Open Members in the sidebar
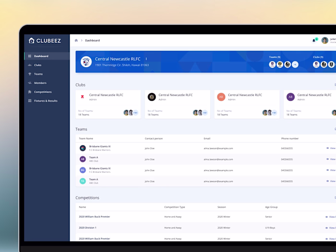Screen dimensions: 336x252 [x=47, y=83]
